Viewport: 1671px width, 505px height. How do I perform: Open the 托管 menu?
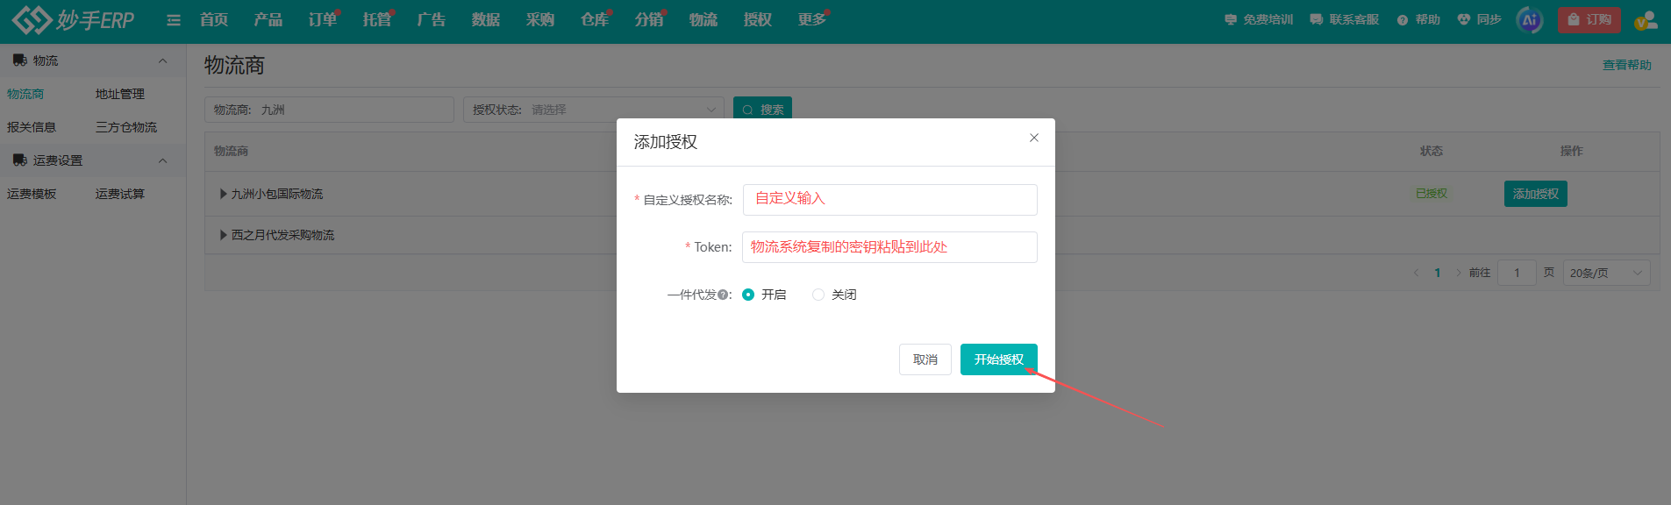point(377,19)
